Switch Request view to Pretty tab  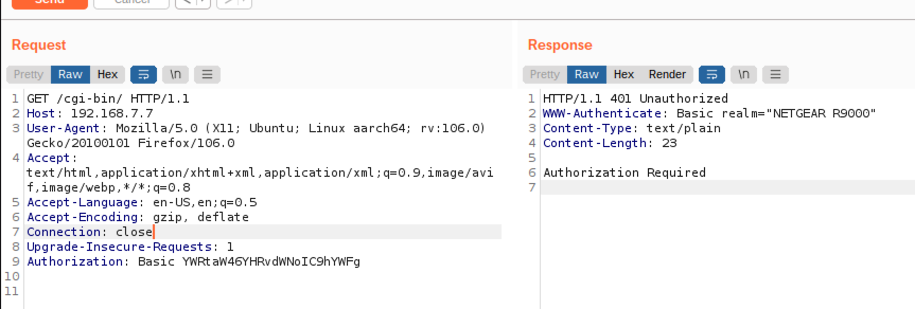click(x=29, y=75)
